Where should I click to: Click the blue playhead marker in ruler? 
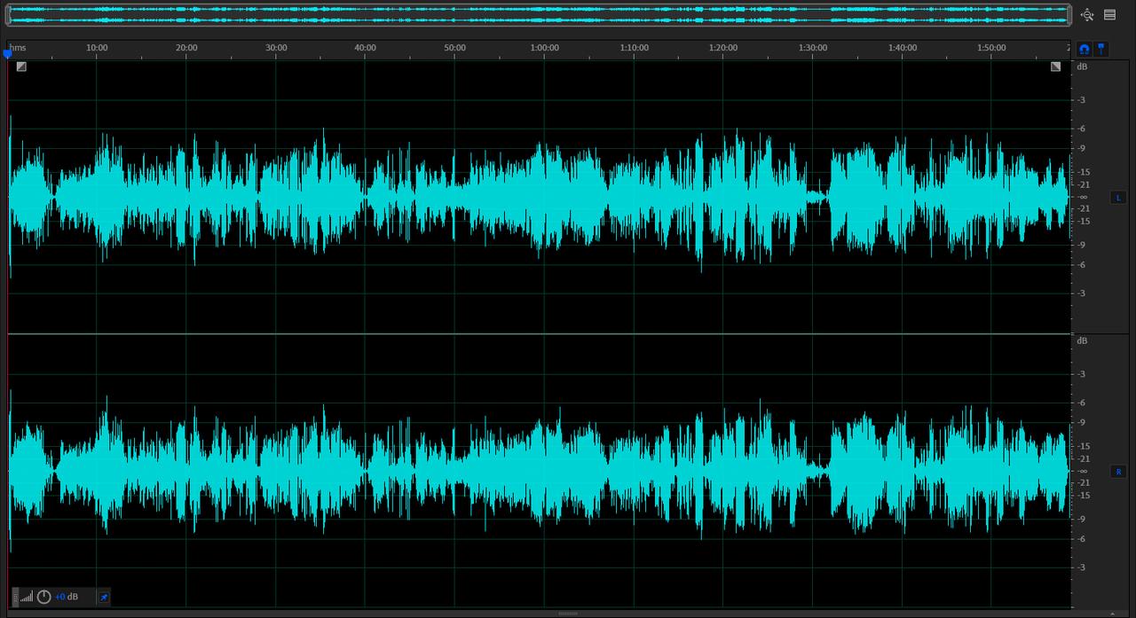(x=7, y=53)
